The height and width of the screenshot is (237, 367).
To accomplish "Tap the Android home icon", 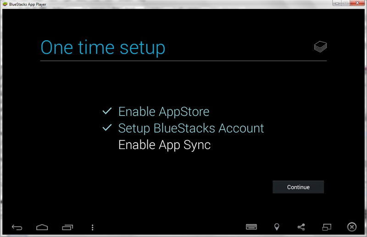I will [42, 227].
